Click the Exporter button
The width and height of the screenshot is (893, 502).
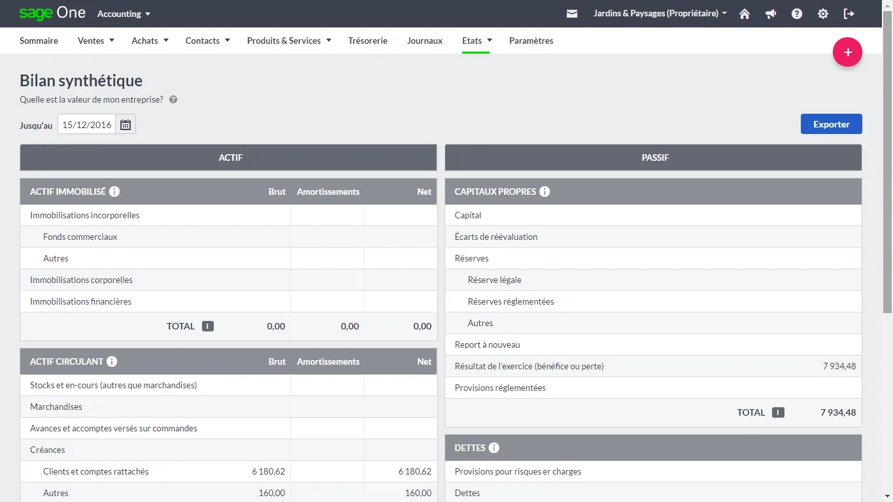(x=831, y=124)
